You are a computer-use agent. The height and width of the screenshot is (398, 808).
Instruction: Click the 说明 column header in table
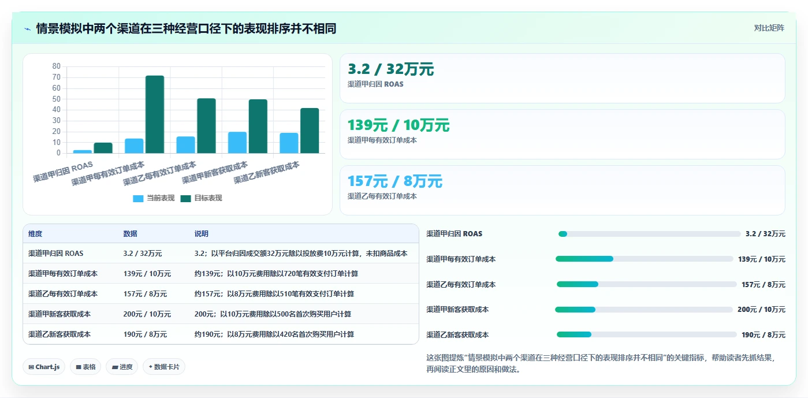tap(202, 234)
